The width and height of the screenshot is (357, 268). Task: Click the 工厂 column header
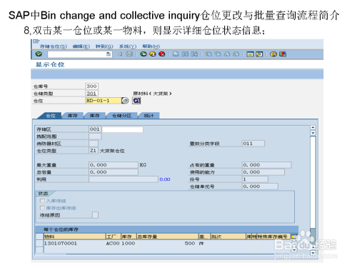[x=114, y=237]
